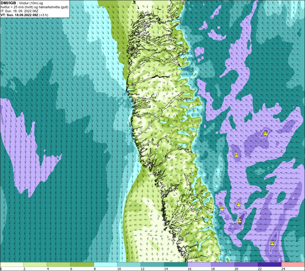Click the legend tick label 24
Screen dimensions: 305x271
283,269
